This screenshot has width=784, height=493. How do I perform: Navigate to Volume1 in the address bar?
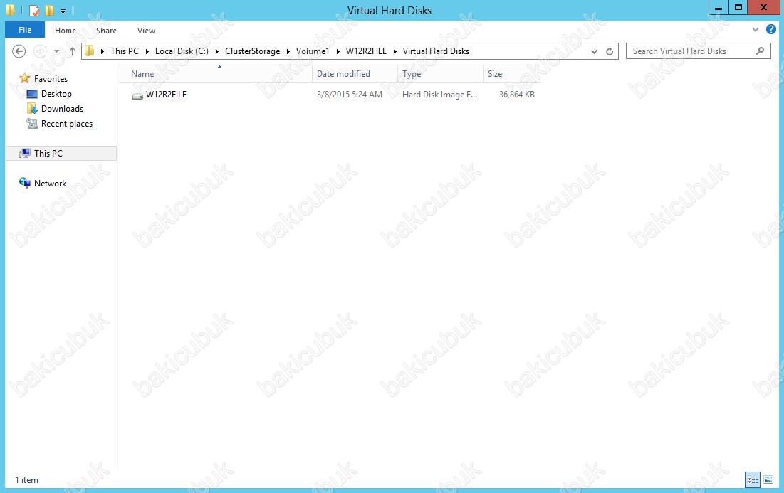coord(313,51)
